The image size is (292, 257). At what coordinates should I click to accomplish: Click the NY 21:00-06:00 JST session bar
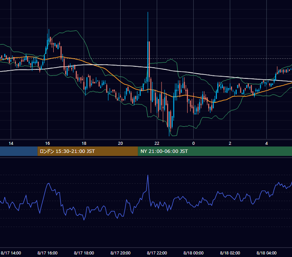215,151
